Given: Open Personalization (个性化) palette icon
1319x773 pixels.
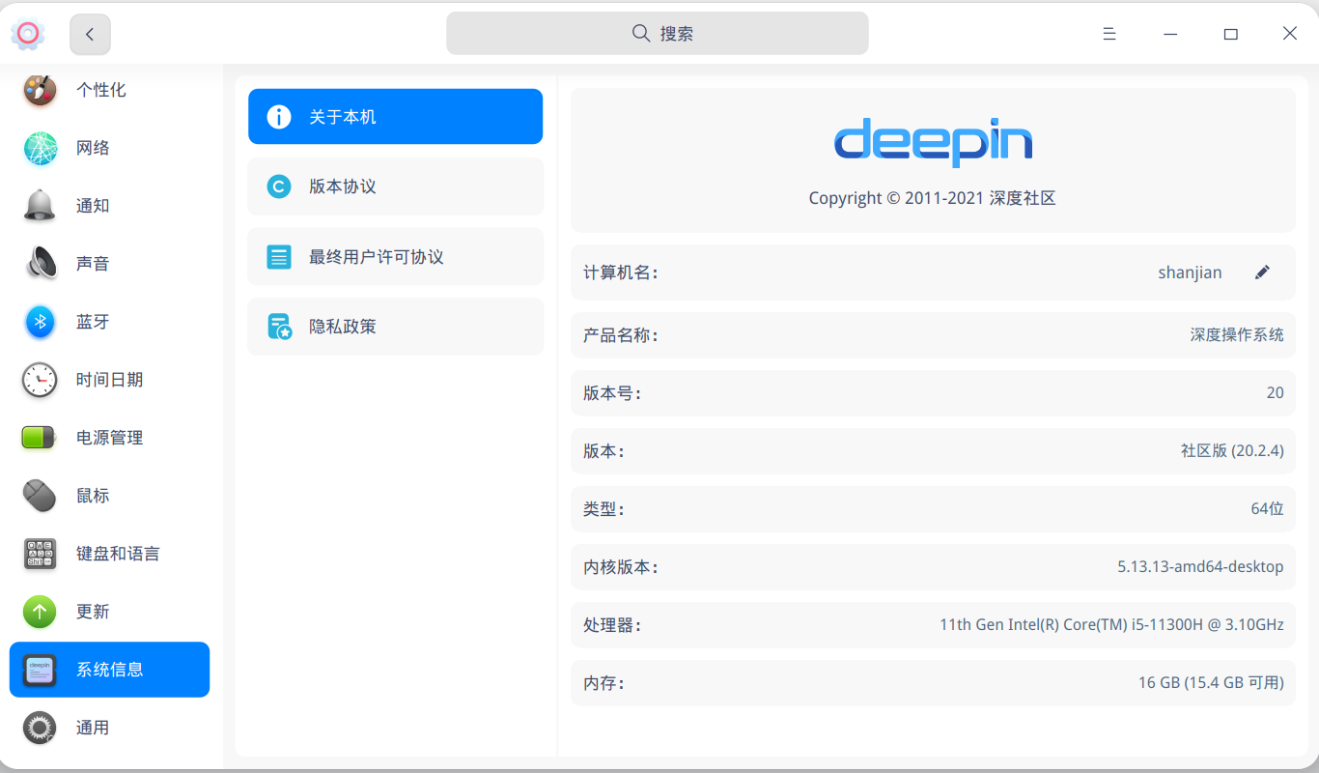Looking at the screenshot, I should [x=40, y=90].
